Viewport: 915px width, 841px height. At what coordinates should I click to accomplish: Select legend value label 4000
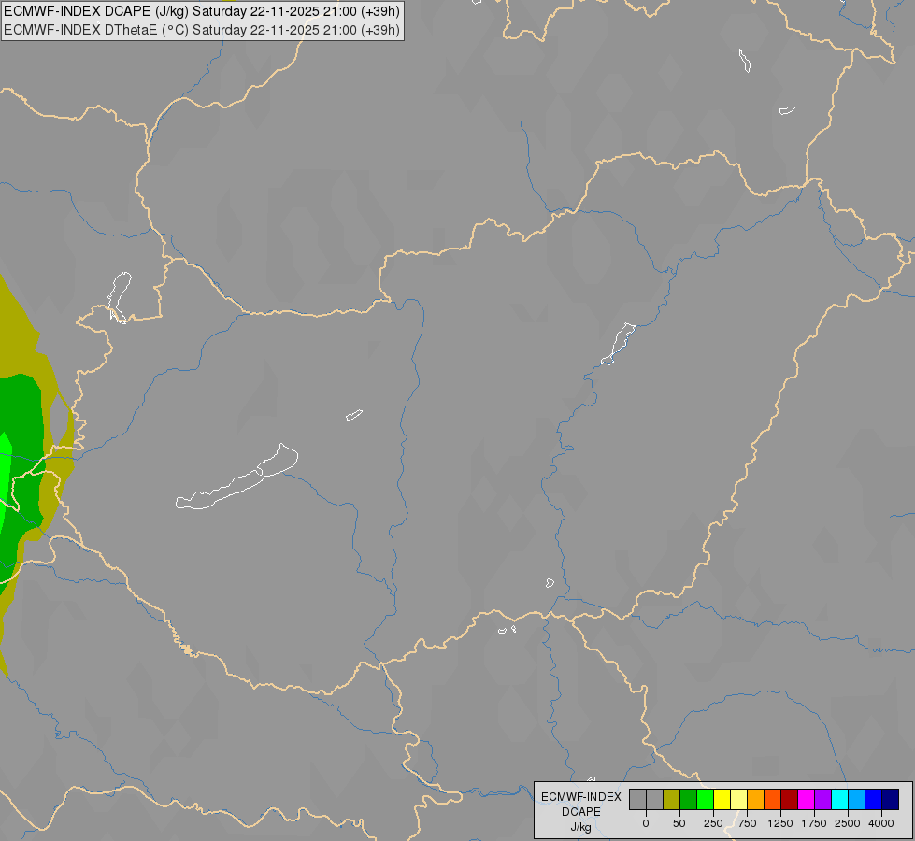click(881, 823)
